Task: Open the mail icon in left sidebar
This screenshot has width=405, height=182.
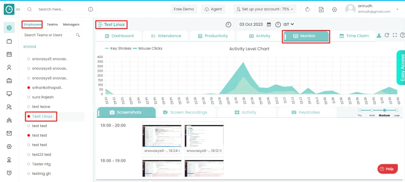Action: [x=9, y=133]
